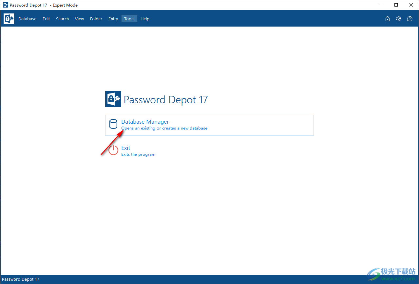Image resolution: width=419 pixels, height=284 pixels.
Task: Open the Database Manager link
Action: click(145, 122)
